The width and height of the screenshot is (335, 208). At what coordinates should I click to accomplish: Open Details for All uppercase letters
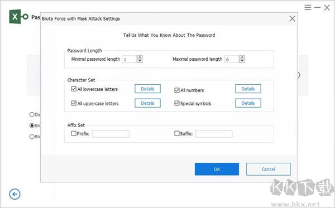[x=147, y=103]
